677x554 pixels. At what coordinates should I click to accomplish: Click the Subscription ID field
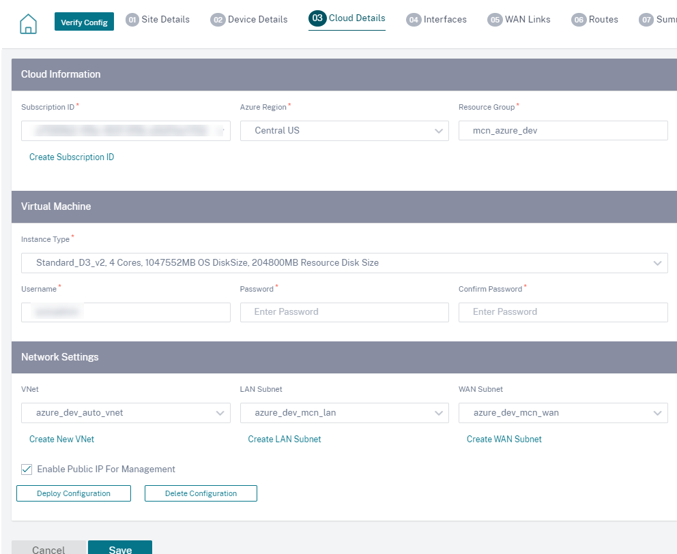click(x=126, y=131)
